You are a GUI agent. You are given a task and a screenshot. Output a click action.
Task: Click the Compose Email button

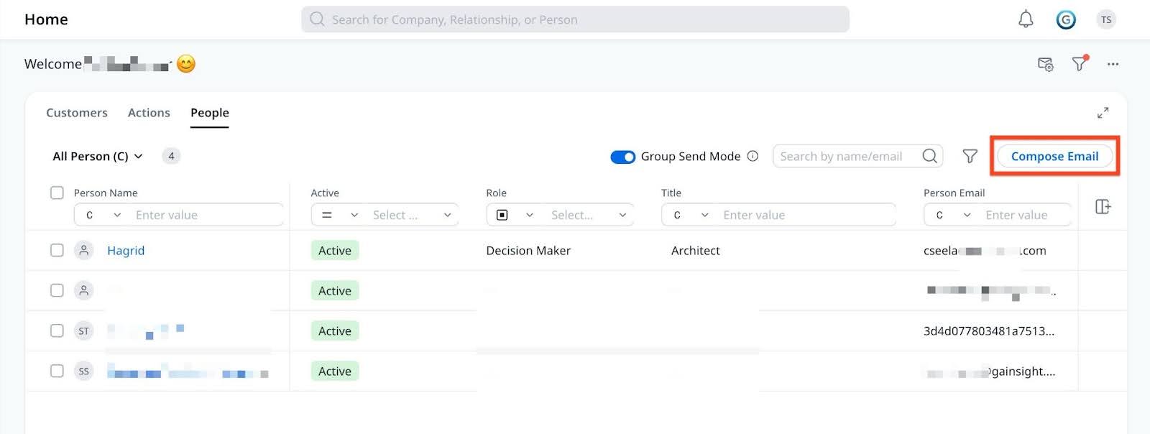[1054, 156]
